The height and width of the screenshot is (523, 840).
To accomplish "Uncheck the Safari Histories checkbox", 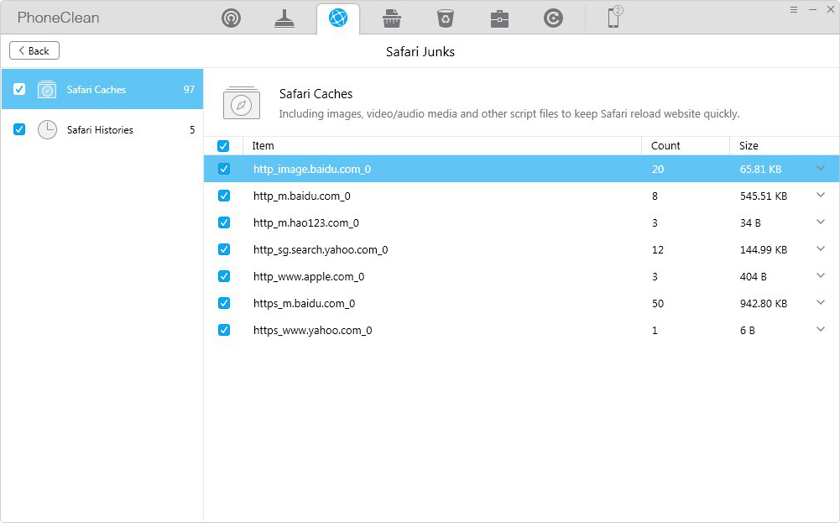I will (19, 129).
